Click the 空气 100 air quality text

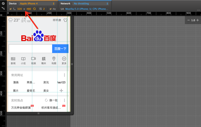[26, 21]
